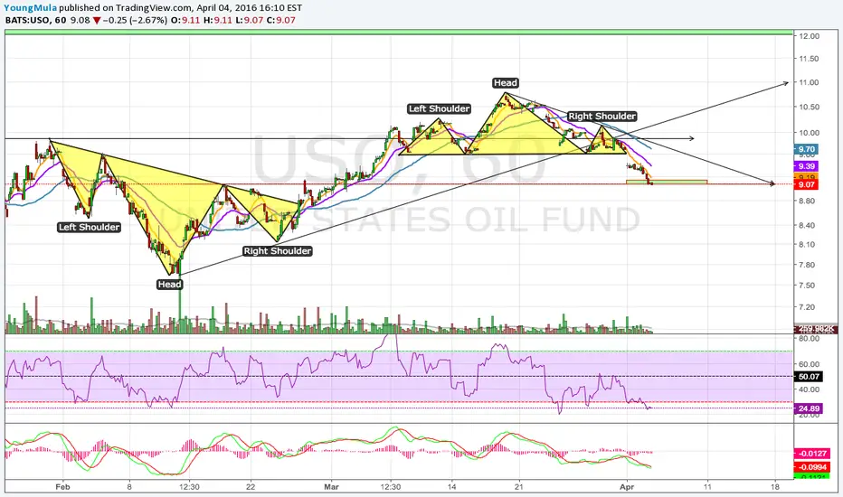The width and height of the screenshot is (843, 497).
Task: Click the blue 9.70 moving average price tag
Action: pyautogui.click(x=807, y=149)
